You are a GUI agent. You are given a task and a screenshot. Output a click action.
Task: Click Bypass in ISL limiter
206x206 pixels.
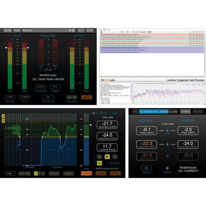[x=8, y=31]
